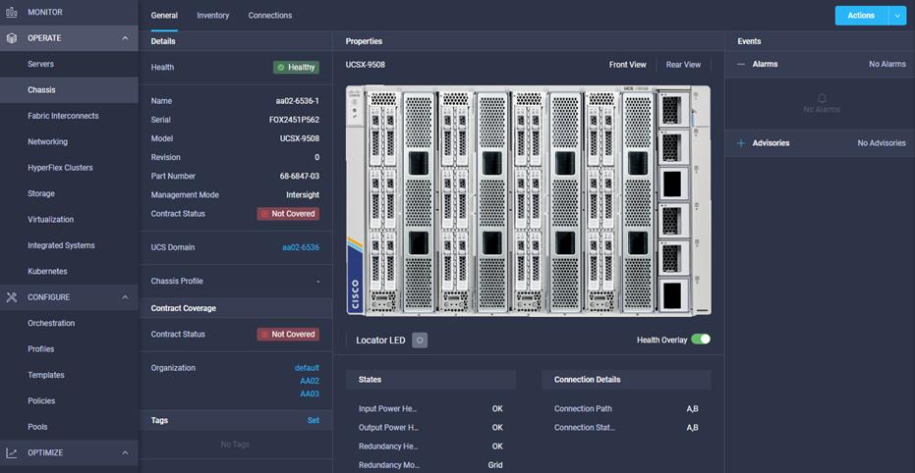Image resolution: width=915 pixels, height=473 pixels.
Task: Click the No Advisories text
Action: 882,143
